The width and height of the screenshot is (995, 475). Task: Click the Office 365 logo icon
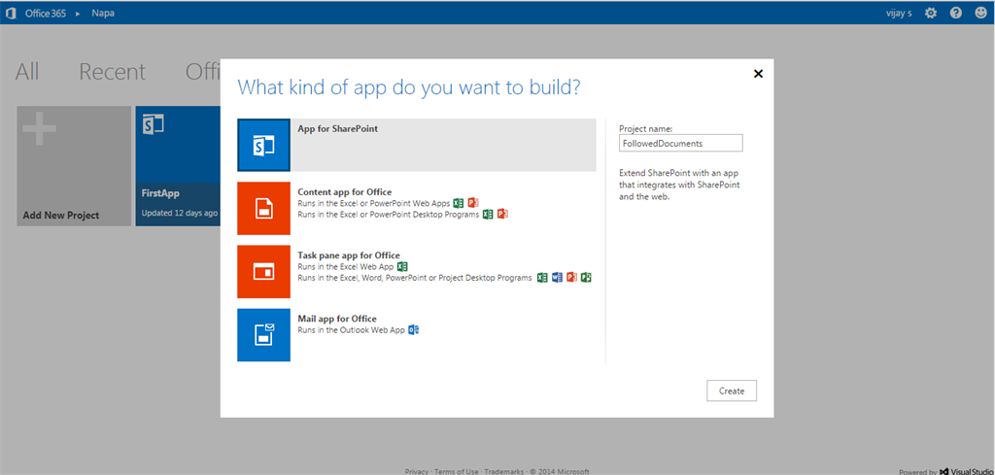coord(11,13)
